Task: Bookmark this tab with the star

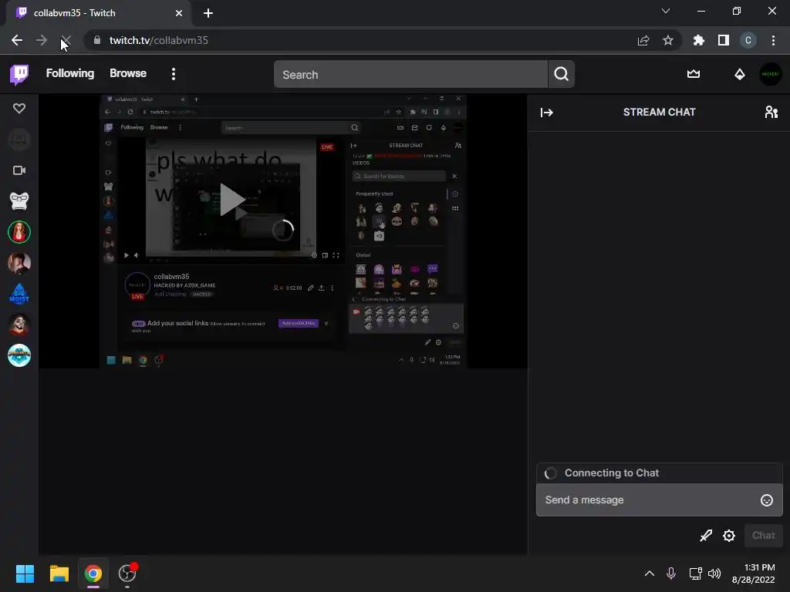Action: point(668,40)
